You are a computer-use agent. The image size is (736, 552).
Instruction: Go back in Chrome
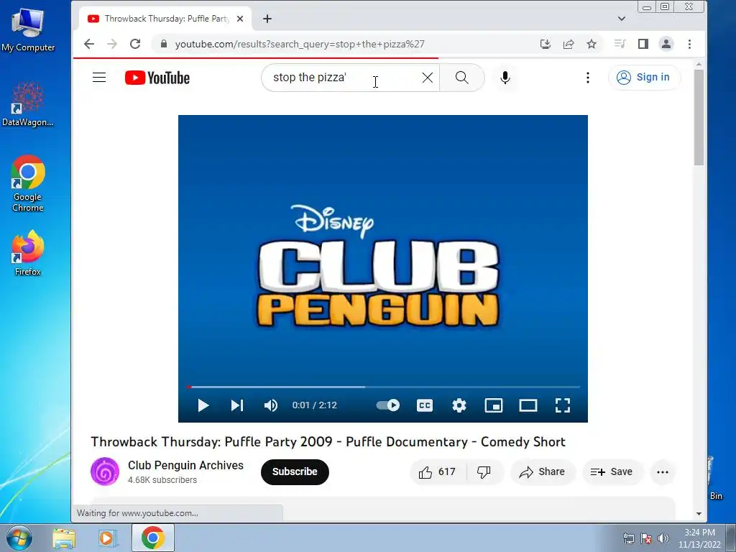[x=88, y=44]
